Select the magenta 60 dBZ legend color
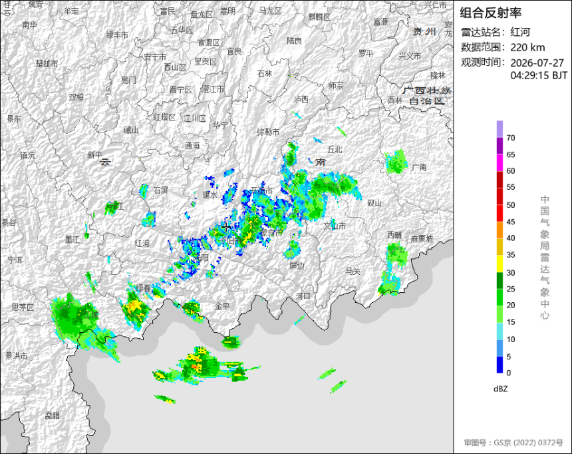Screen dimensions: 572x454 [x=500, y=162]
